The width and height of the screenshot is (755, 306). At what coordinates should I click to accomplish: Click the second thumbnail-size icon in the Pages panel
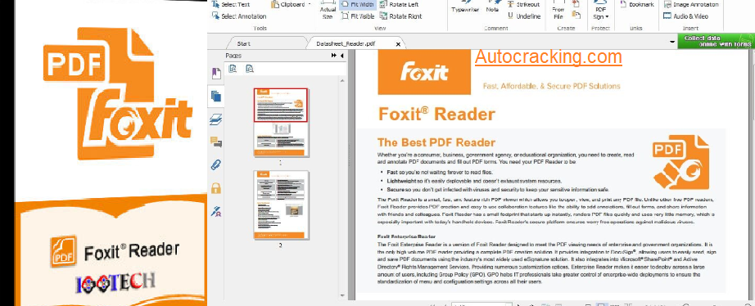pos(249,69)
